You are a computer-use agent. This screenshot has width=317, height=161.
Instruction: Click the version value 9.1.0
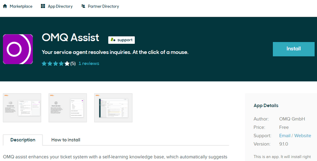click(x=283, y=144)
